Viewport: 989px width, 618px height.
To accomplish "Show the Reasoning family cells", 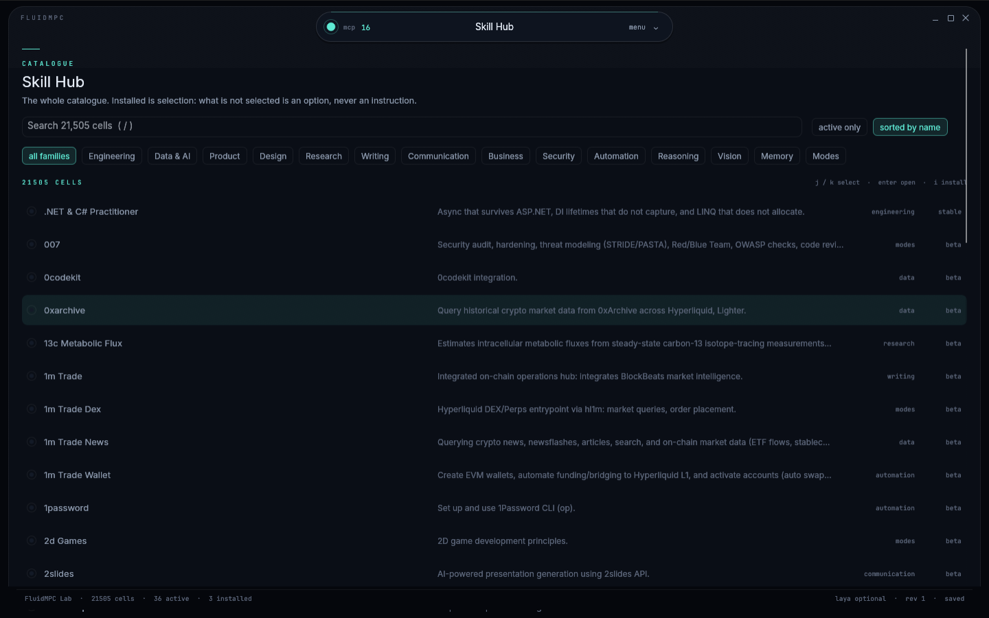I will [678, 156].
